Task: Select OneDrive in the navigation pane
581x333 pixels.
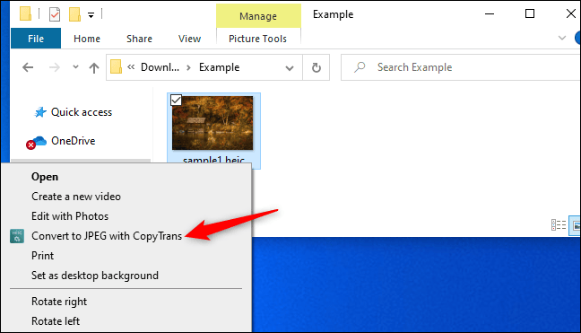Action: (x=73, y=141)
